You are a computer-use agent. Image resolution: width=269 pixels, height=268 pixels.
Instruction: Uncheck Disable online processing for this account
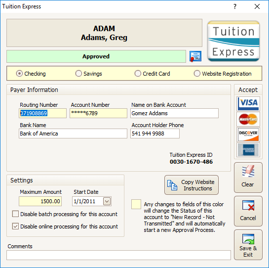tap(15, 226)
